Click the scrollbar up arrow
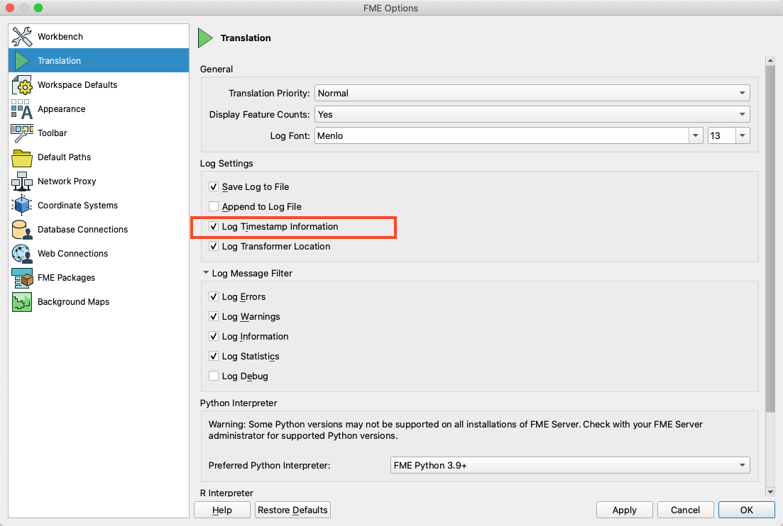The height and width of the screenshot is (526, 783). tap(770, 60)
